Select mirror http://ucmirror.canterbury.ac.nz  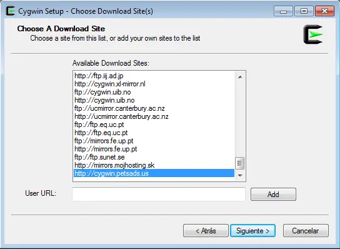click(154, 116)
